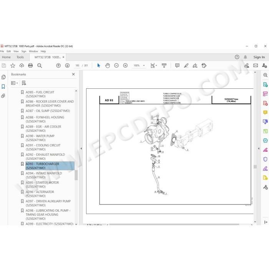Viewport: 269px width, 269px height.
Task: Zoom in with plus icon
Action: [125, 66]
